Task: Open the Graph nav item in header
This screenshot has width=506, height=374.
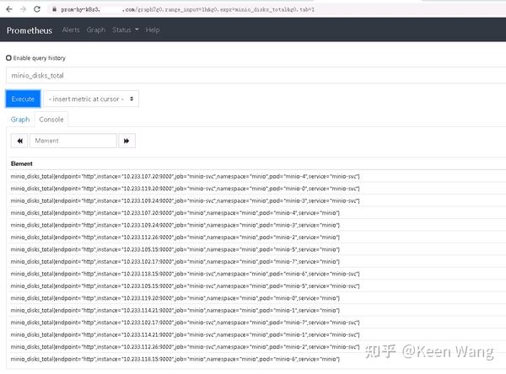Action: [x=96, y=30]
